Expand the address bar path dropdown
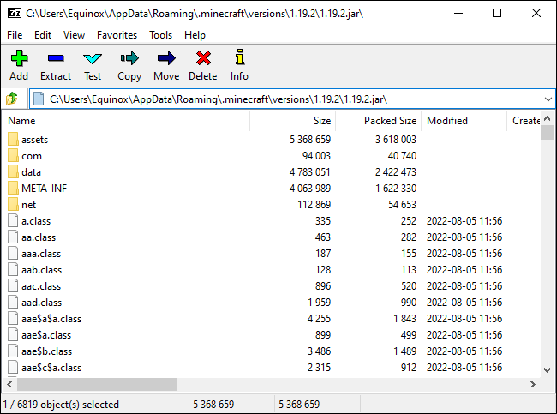This screenshot has height=414, width=557. [548, 99]
